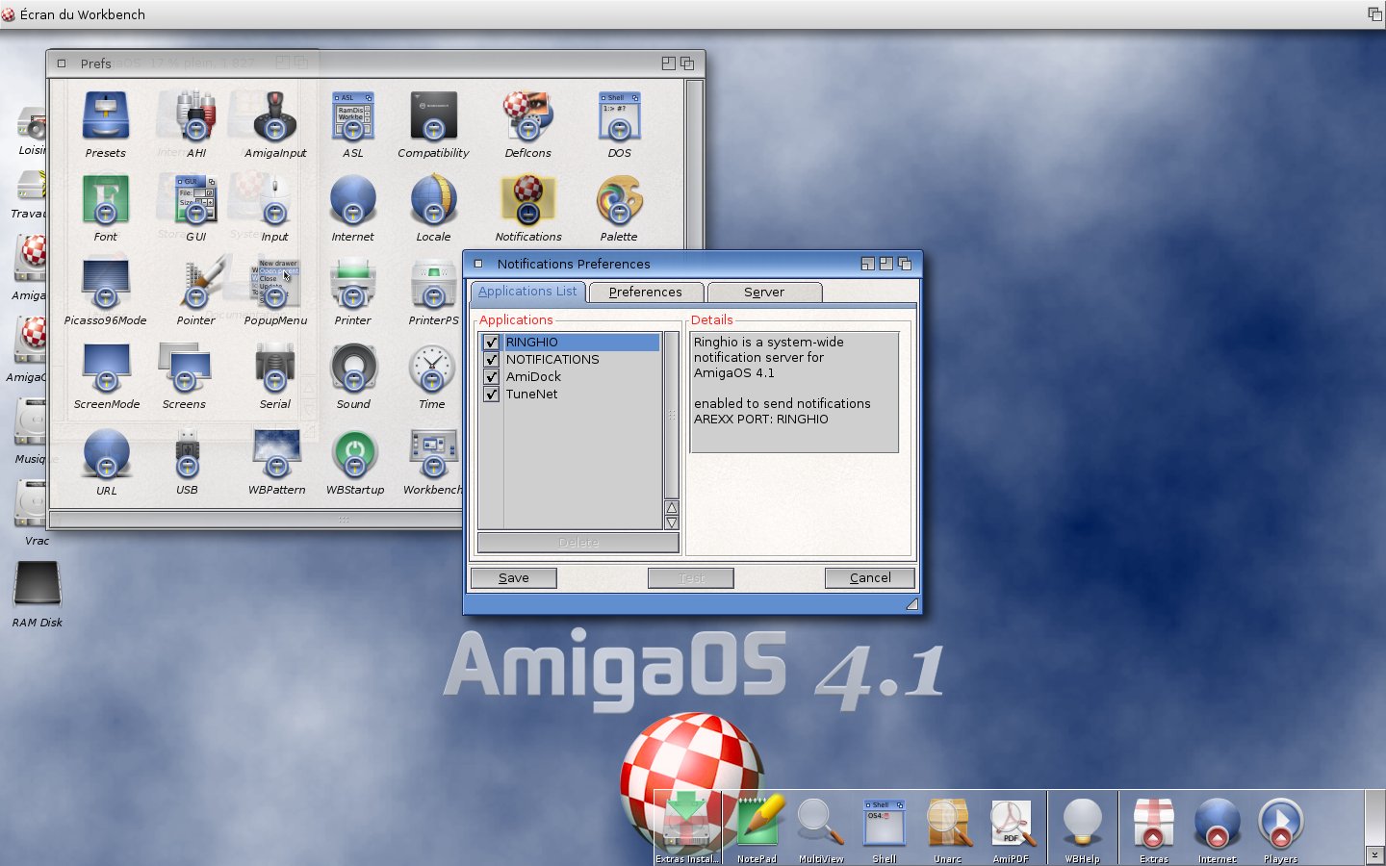Open the Workbench preferences icon

click(433, 453)
